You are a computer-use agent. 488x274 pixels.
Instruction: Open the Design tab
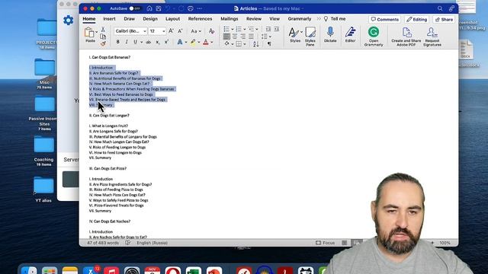(150, 19)
